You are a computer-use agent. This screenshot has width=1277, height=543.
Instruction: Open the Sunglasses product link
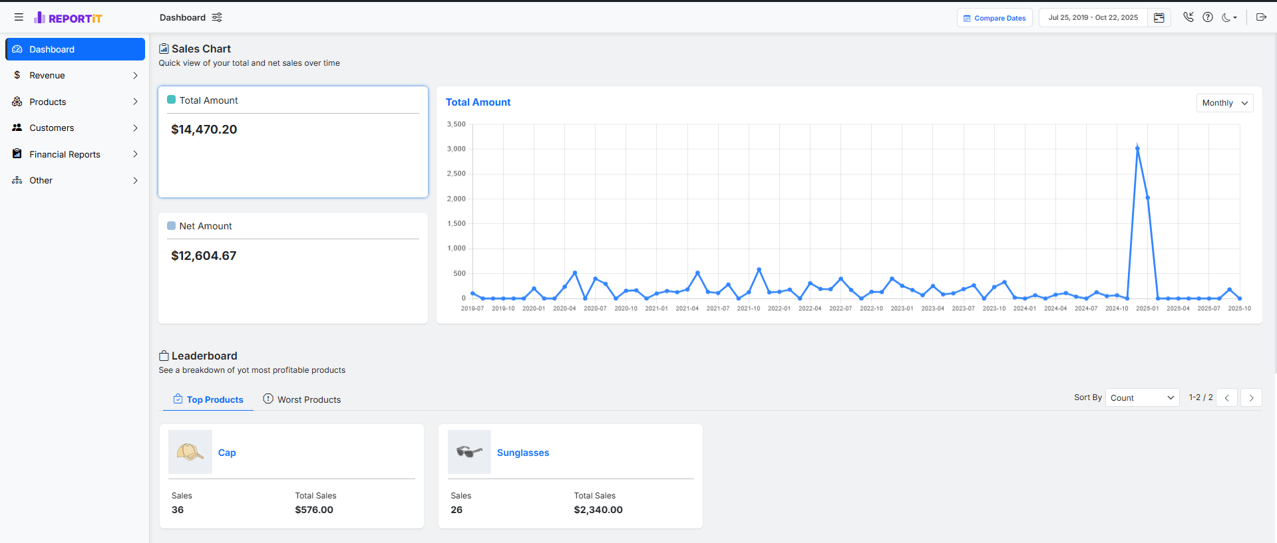(523, 453)
